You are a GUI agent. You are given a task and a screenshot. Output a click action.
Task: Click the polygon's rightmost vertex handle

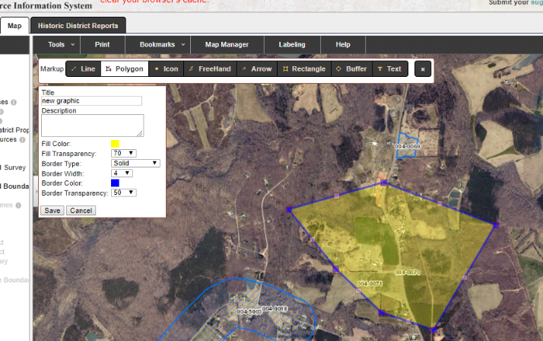[496, 225]
